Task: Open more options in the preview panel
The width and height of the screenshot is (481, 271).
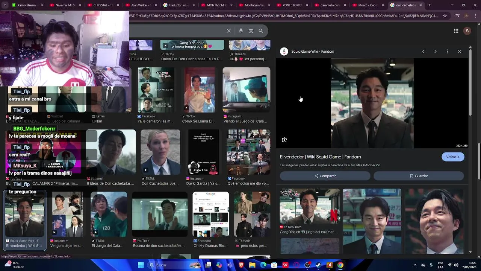Action: pyautogui.click(x=447, y=52)
